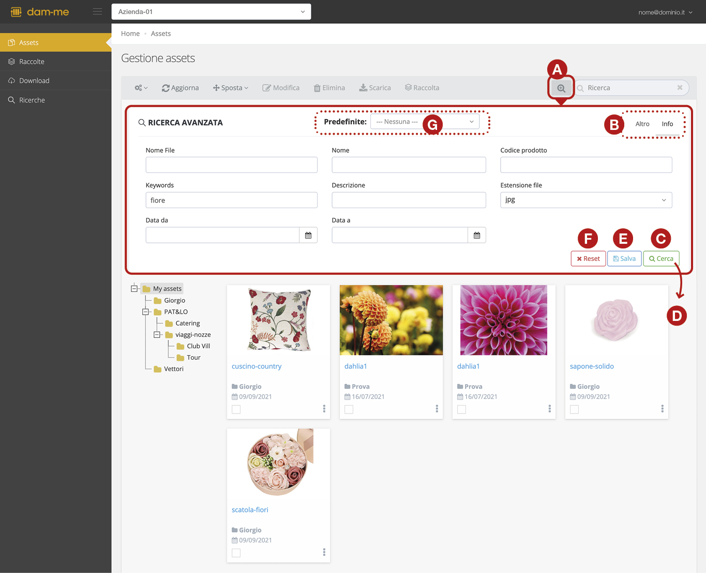The width and height of the screenshot is (706, 573).
Task: Click the Data a date field
Action: [x=400, y=235]
